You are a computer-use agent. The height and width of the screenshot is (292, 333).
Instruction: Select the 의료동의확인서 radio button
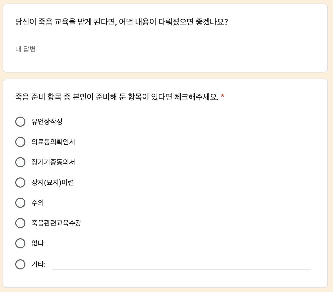click(20, 142)
